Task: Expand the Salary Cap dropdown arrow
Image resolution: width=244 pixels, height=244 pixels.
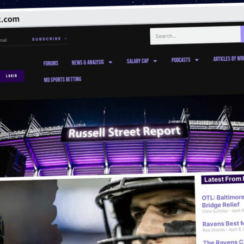Action: 155,61
